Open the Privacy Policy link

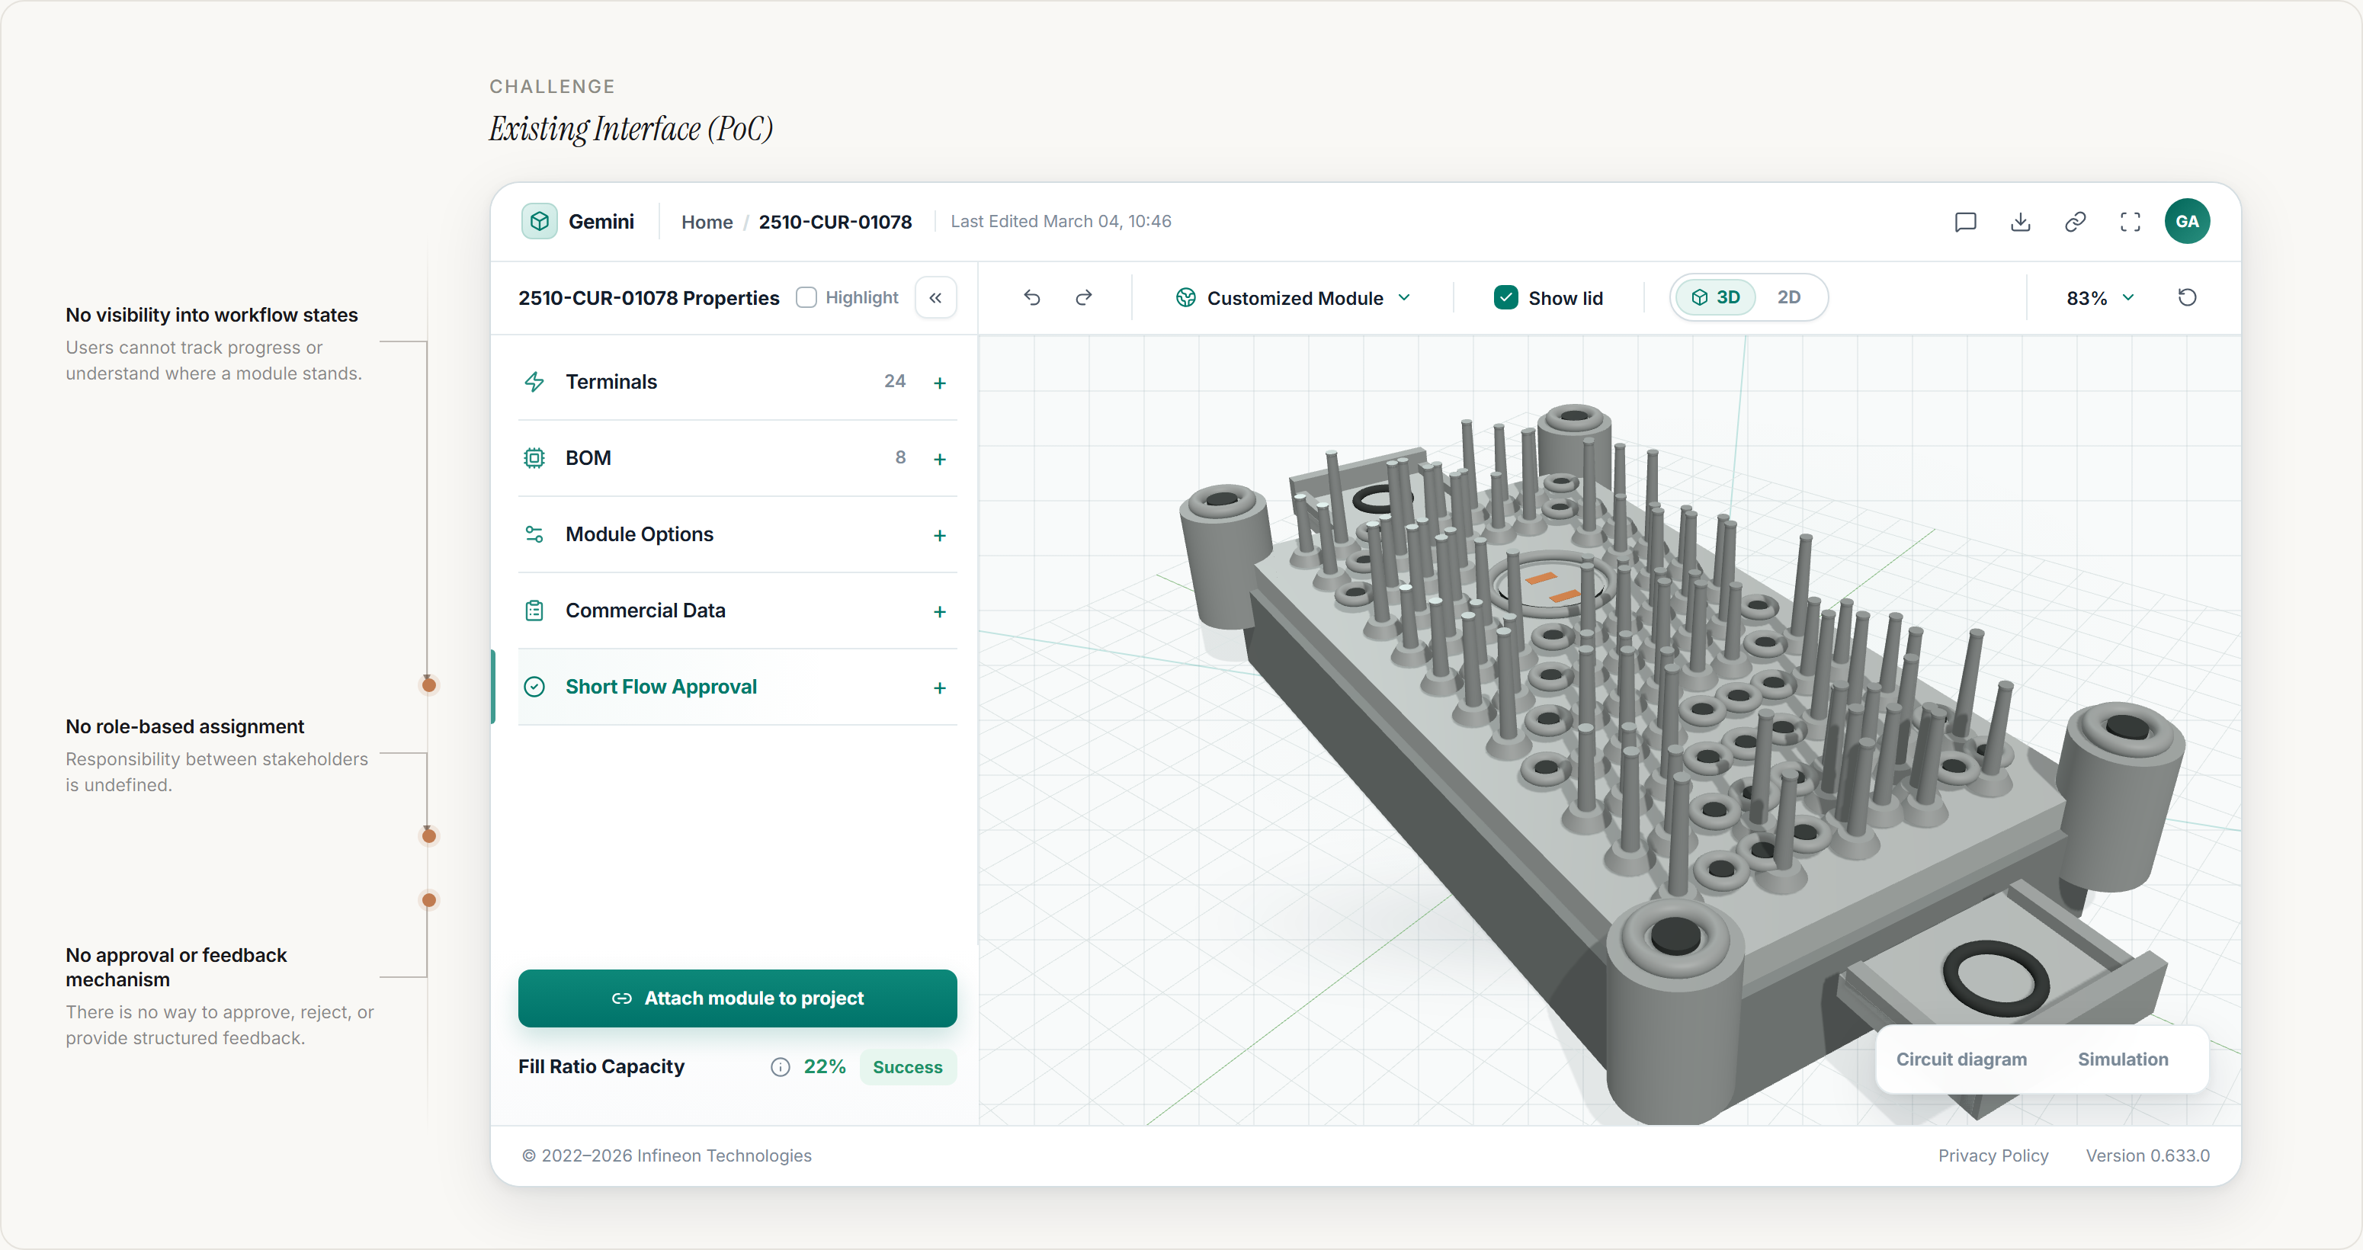pyautogui.click(x=1993, y=1155)
